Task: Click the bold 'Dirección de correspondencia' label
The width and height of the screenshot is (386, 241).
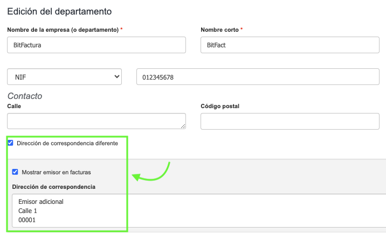Action: [x=53, y=187]
